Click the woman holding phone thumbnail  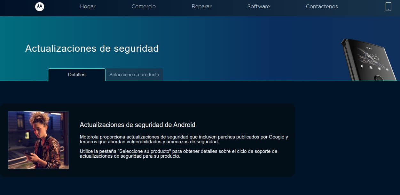(38, 140)
